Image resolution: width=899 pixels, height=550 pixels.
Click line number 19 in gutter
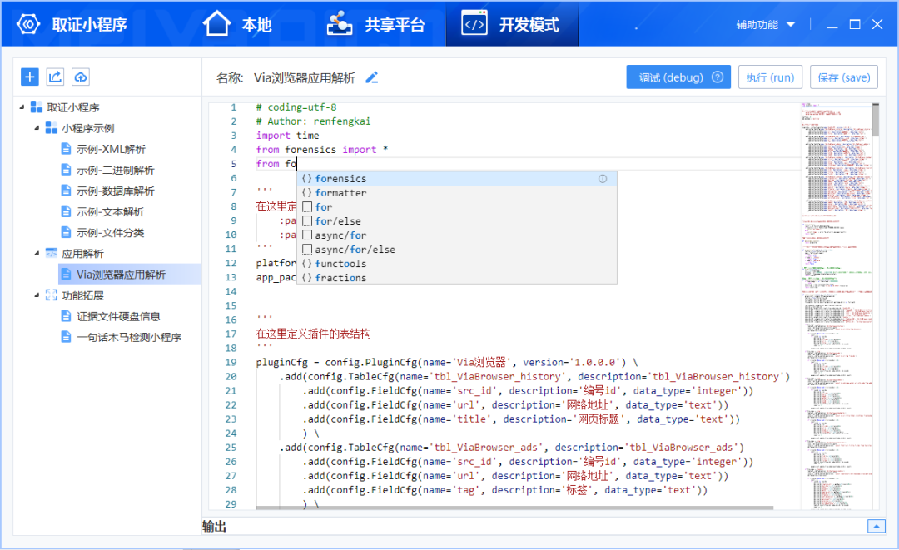pyautogui.click(x=231, y=362)
